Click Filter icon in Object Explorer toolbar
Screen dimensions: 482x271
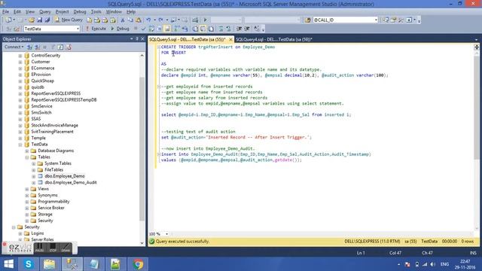53,47
